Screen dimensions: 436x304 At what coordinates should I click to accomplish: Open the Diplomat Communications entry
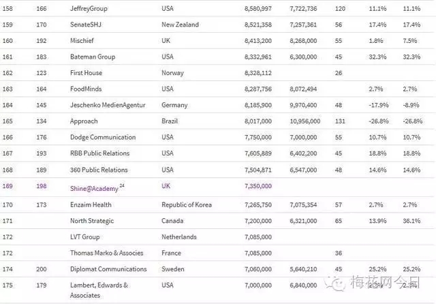(108, 269)
